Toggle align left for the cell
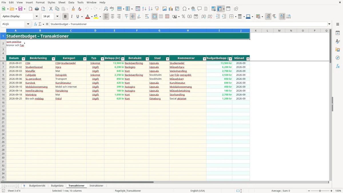Image resolution: width=343 pixels, height=193 pixels. [x=106, y=17]
